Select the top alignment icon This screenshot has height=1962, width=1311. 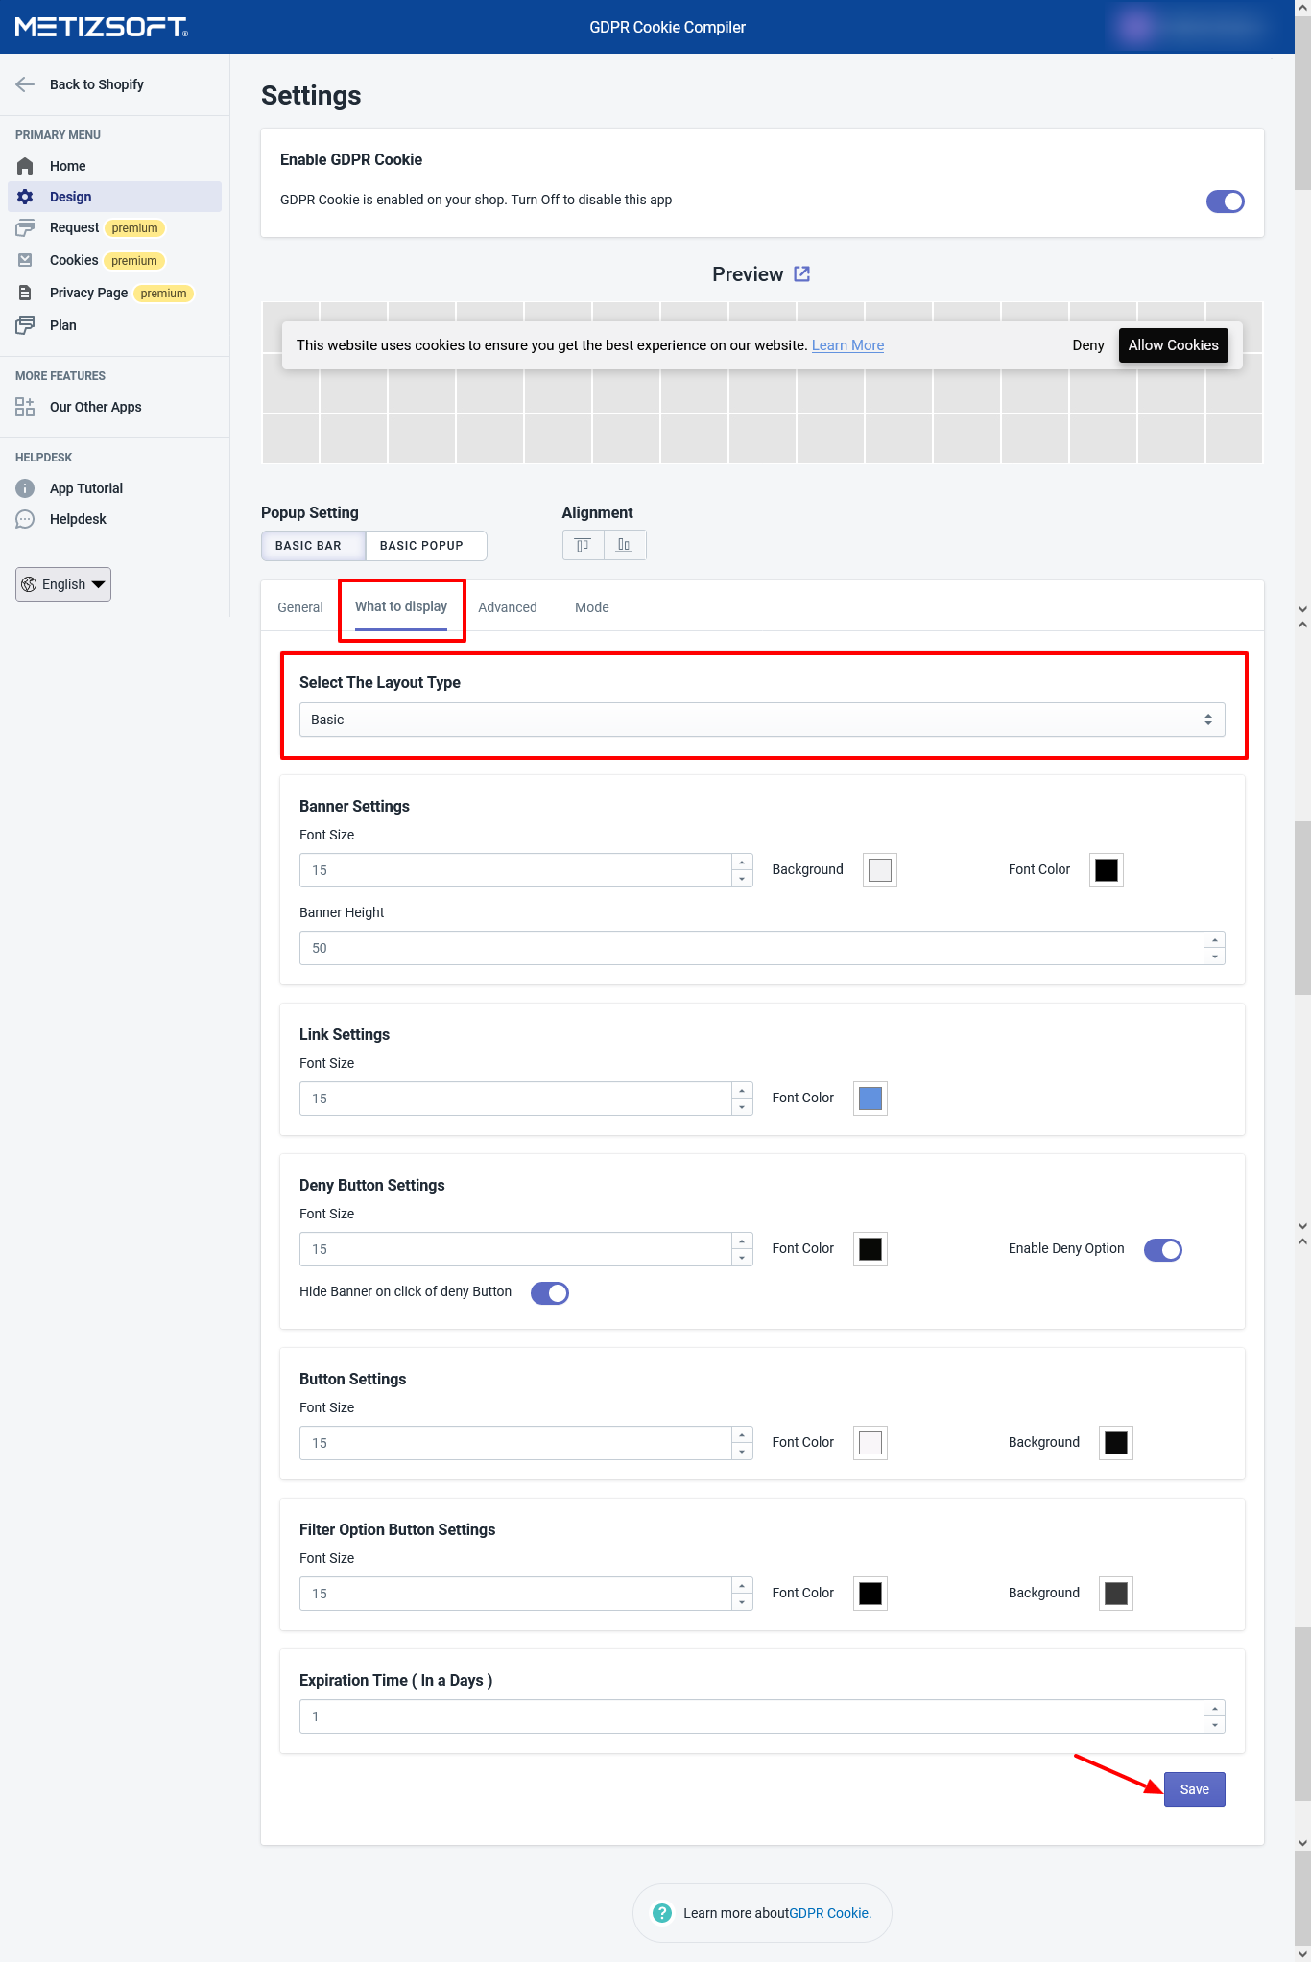point(583,545)
